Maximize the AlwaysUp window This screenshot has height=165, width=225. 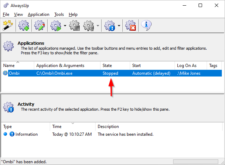click(x=200, y=5)
